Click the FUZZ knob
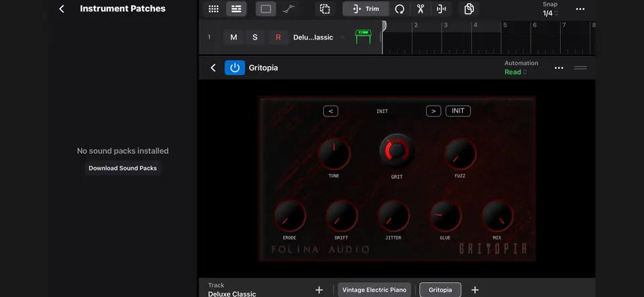Image resolution: width=644 pixels, height=297 pixels. click(460, 154)
